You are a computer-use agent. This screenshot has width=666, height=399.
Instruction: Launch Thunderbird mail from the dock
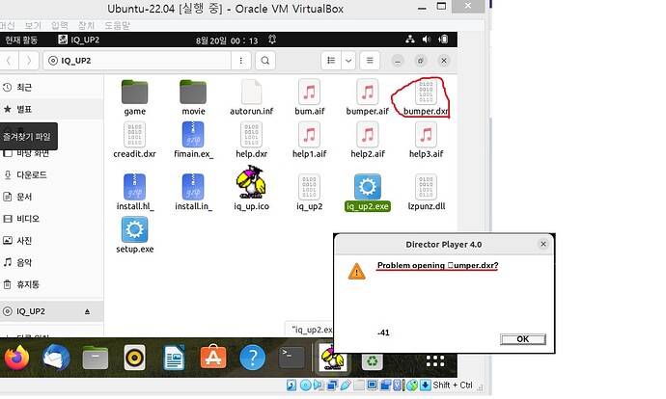[x=56, y=358]
